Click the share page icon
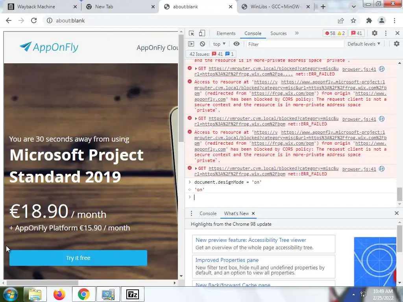Image resolution: width=403 pixels, height=302 pixels. [x=341, y=20]
